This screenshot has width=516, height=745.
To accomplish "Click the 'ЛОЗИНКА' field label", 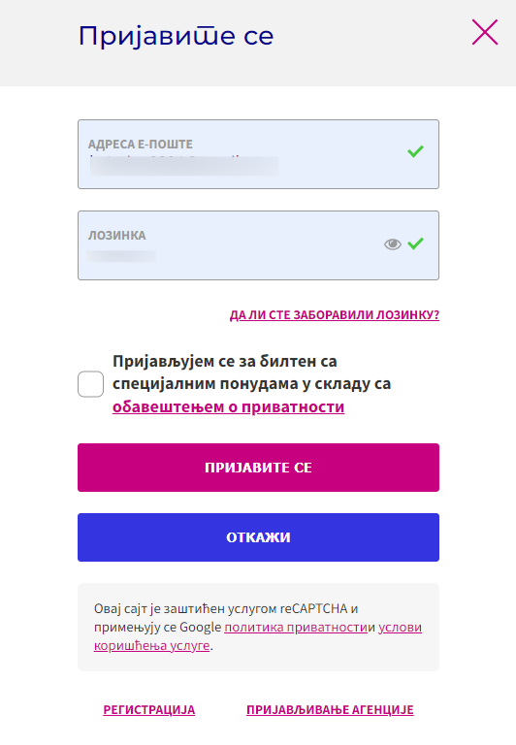I will [117, 235].
